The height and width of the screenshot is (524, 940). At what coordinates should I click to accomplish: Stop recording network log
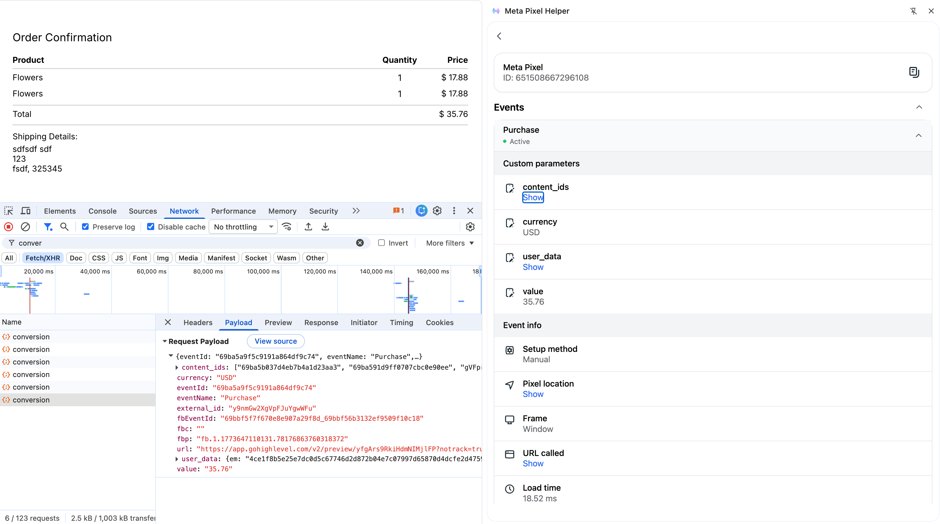point(8,227)
